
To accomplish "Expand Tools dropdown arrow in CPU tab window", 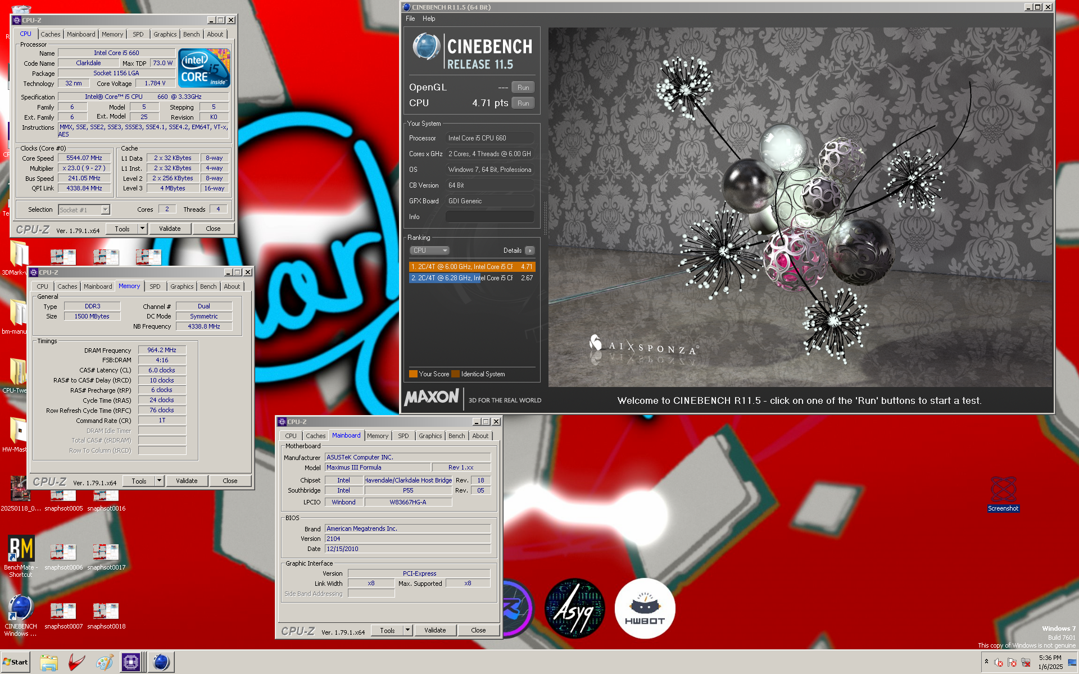I will click(142, 229).
